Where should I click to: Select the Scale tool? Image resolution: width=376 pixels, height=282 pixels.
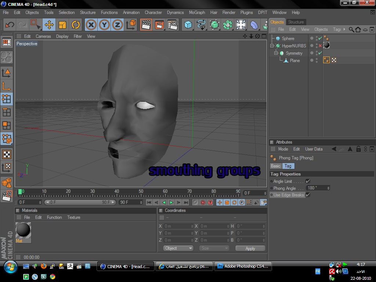pos(62,25)
